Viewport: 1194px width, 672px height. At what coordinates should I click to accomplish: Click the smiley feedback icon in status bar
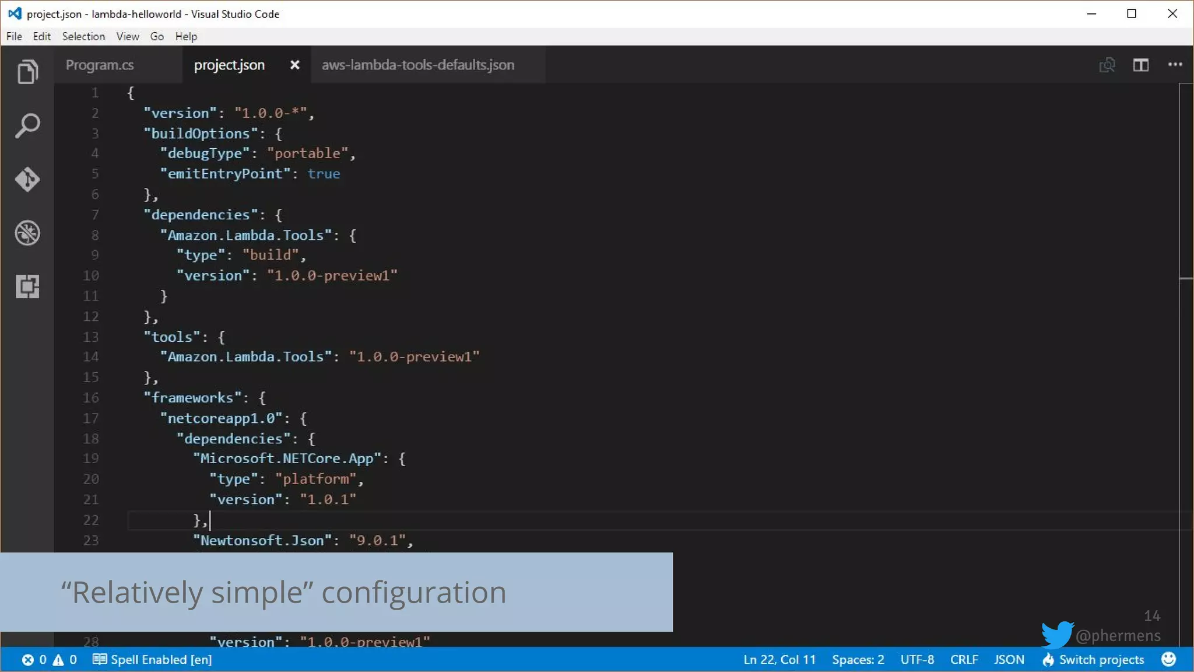click(1168, 659)
